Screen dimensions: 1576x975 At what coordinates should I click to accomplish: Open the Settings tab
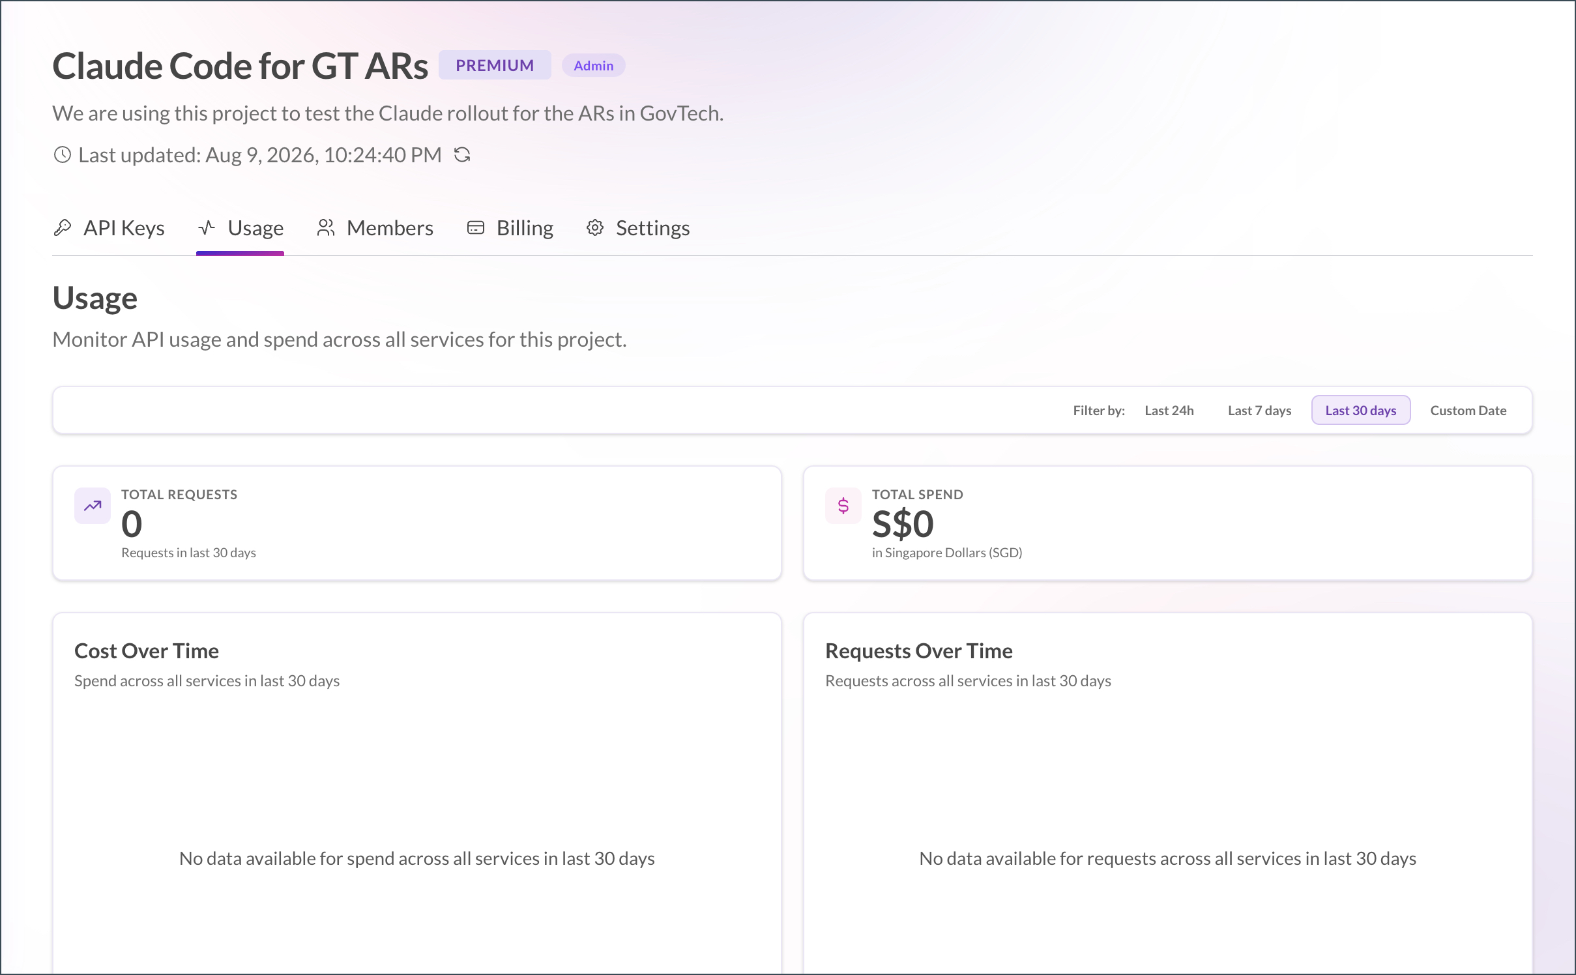click(x=638, y=228)
